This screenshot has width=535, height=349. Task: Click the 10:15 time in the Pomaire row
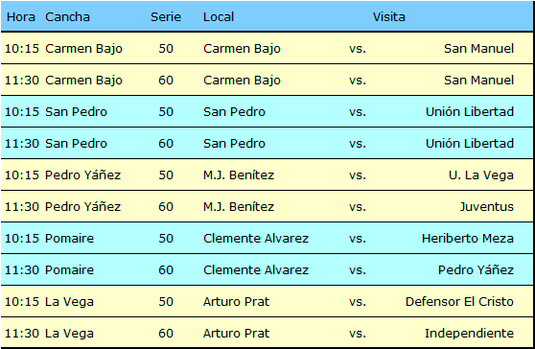point(22,238)
